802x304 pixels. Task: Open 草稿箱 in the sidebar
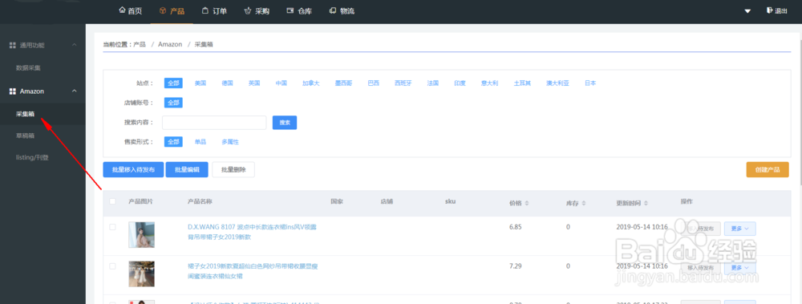[25, 136]
